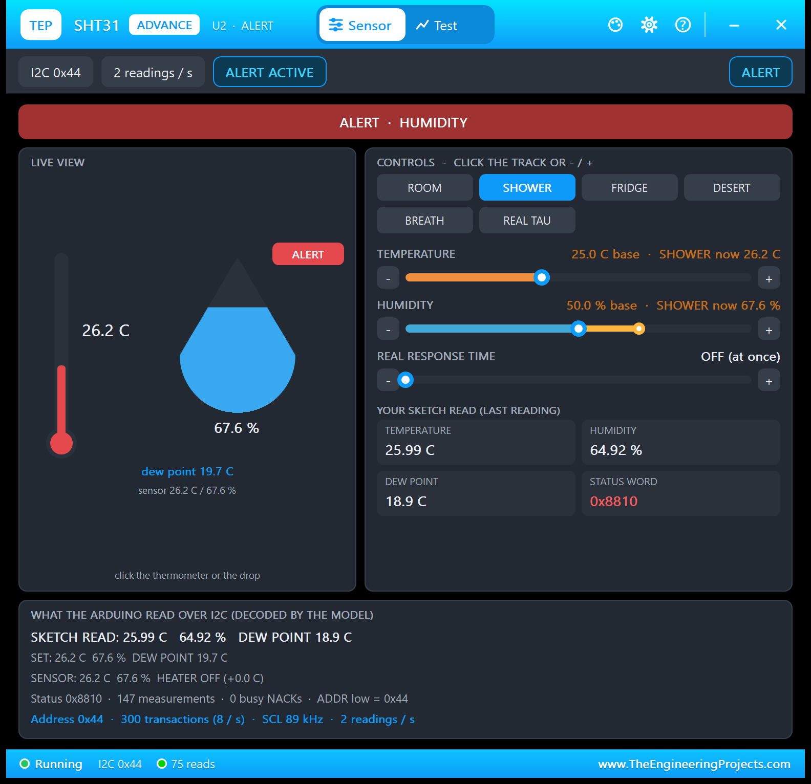Click 'OFF (at once)' response time value
The width and height of the screenshot is (811, 784).
tap(740, 356)
